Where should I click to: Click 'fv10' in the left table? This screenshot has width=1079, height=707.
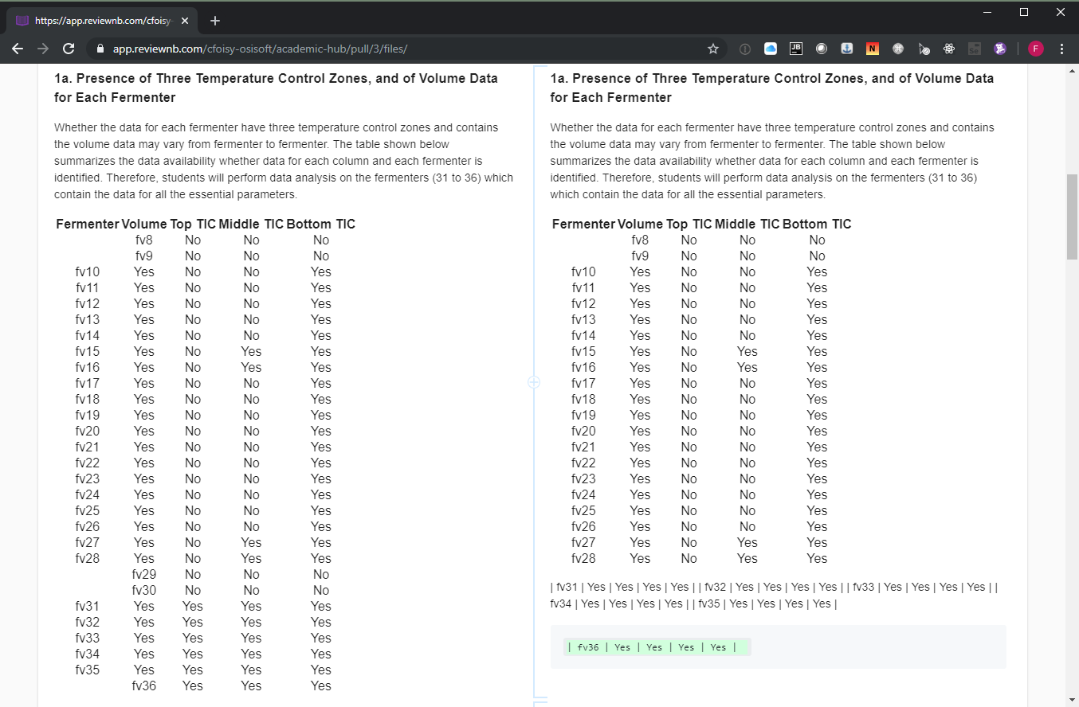[x=88, y=271]
